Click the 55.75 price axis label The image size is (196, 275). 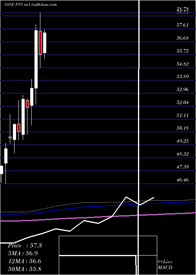pyautogui.click(x=182, y=51)
